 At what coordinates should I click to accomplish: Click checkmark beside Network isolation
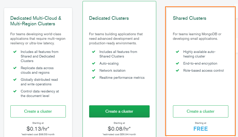tap(93, 70)
